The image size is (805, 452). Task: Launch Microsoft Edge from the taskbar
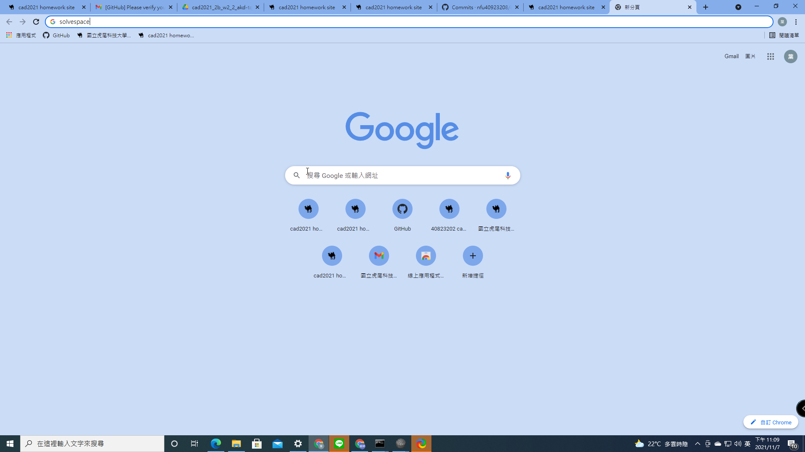click(216, 444)
